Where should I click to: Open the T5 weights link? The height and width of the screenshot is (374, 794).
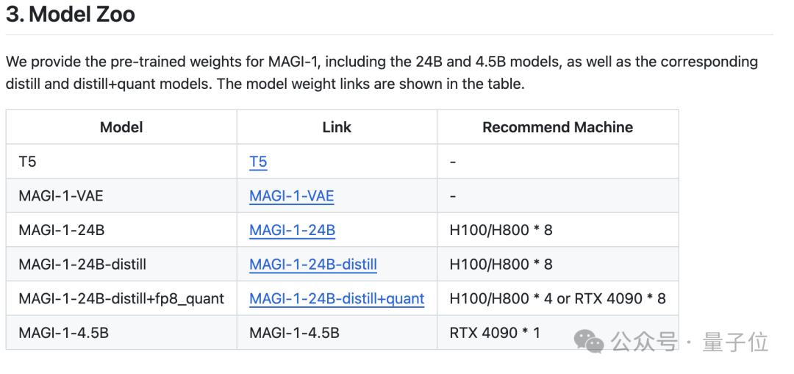click(x=258, y=162)
